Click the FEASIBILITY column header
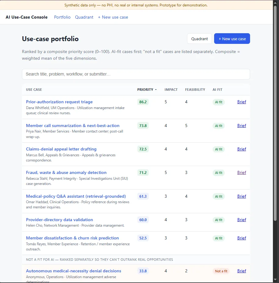 click(x=195, y=90)
